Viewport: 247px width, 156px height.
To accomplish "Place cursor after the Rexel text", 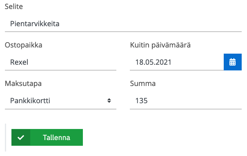I will point(29,62).
